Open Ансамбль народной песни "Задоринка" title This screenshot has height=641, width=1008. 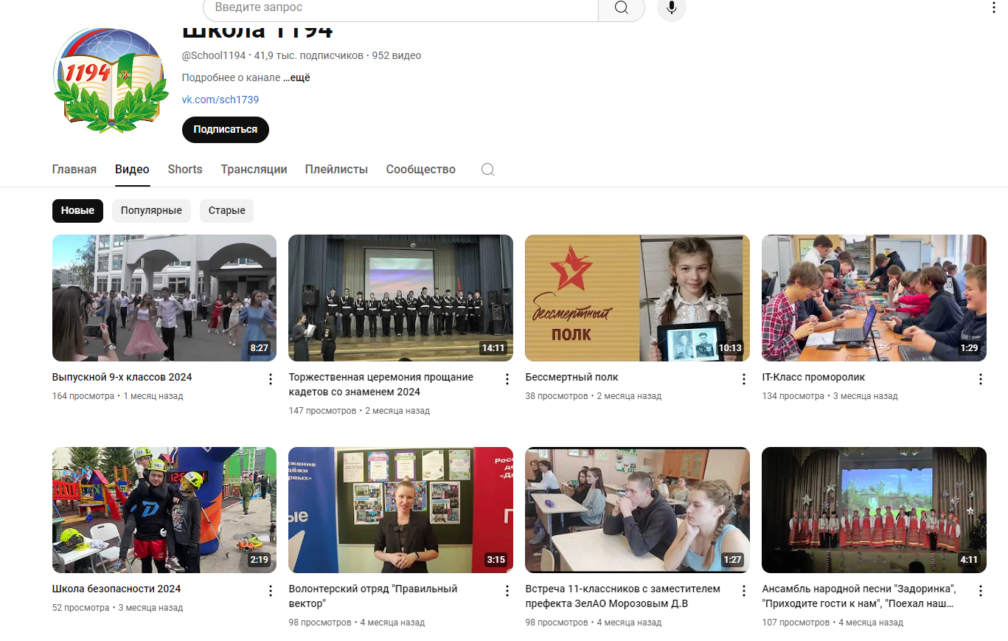[860, 596]
